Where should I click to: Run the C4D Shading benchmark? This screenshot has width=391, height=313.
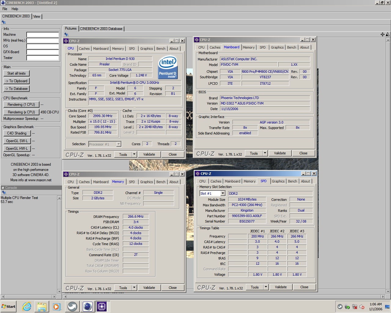[x=17, y=133]
